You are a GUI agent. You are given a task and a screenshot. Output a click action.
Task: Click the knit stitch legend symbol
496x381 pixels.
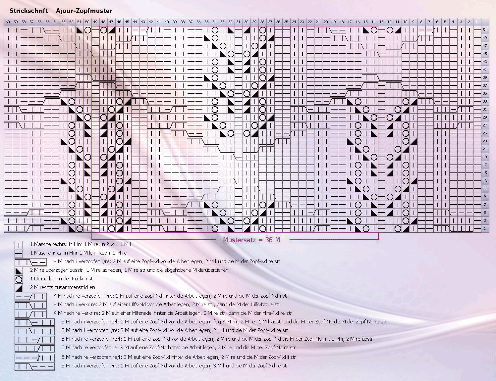pyautogui.click(x=19, y=245)
